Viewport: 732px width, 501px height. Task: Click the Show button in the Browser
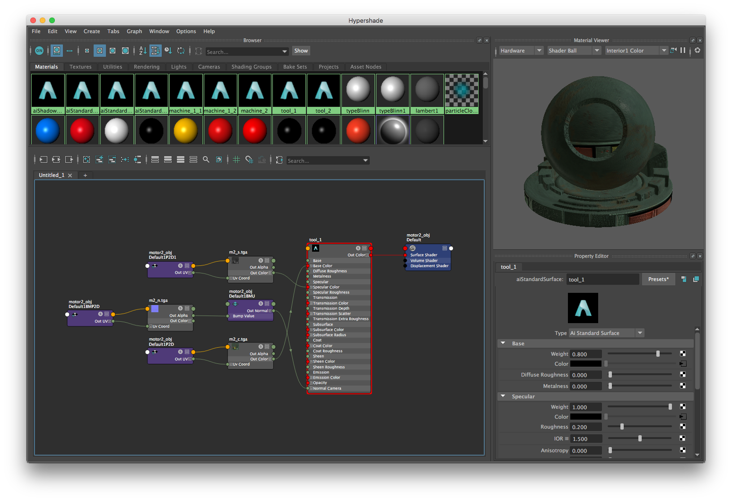point(301,51)
